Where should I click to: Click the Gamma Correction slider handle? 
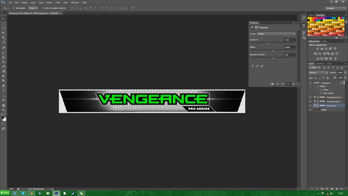pos(273,58)
